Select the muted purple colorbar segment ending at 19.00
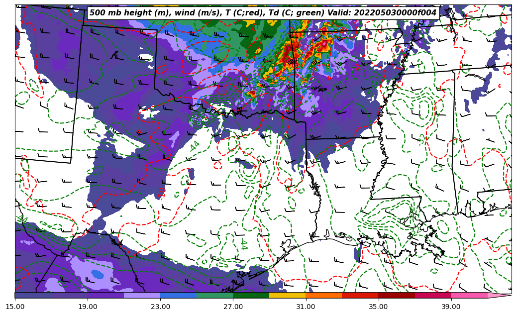The height and width of the screenshot is (315, 516). [x=70, y=295]
